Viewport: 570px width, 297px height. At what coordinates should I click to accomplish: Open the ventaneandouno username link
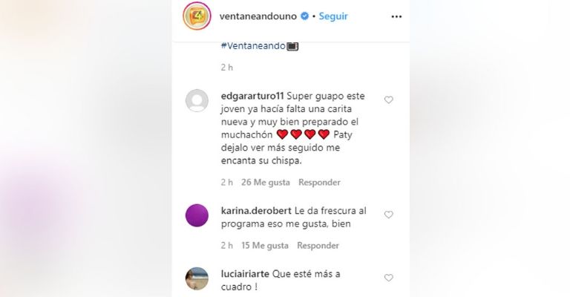point(258,16)
